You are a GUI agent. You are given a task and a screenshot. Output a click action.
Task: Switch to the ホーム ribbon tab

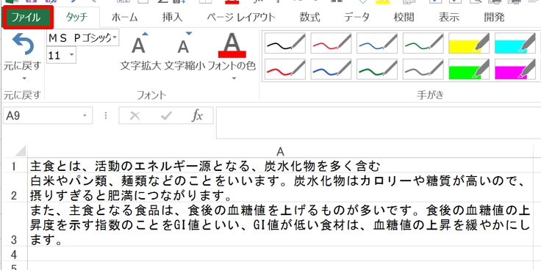[x=124, y=17]
